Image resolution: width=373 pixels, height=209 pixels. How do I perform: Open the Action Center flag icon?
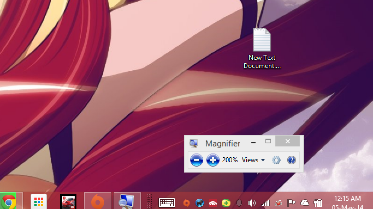point(291,203)
